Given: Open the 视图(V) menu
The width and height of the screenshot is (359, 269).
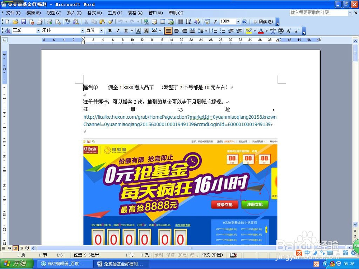Looking at the screenshot, I should click(x=54, y=13).
